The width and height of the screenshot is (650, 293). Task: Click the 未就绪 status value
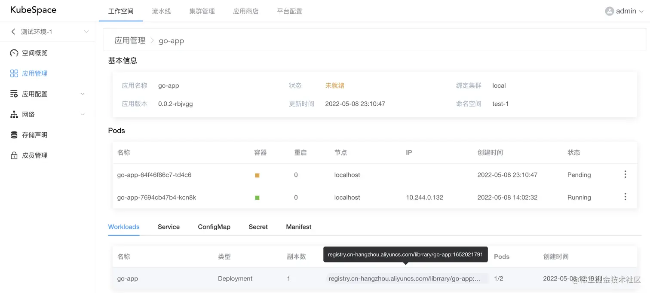point(335,85)
